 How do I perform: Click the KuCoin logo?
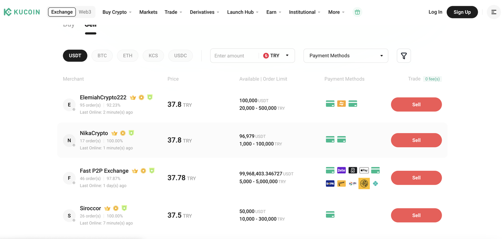click(x=22, y=12)
